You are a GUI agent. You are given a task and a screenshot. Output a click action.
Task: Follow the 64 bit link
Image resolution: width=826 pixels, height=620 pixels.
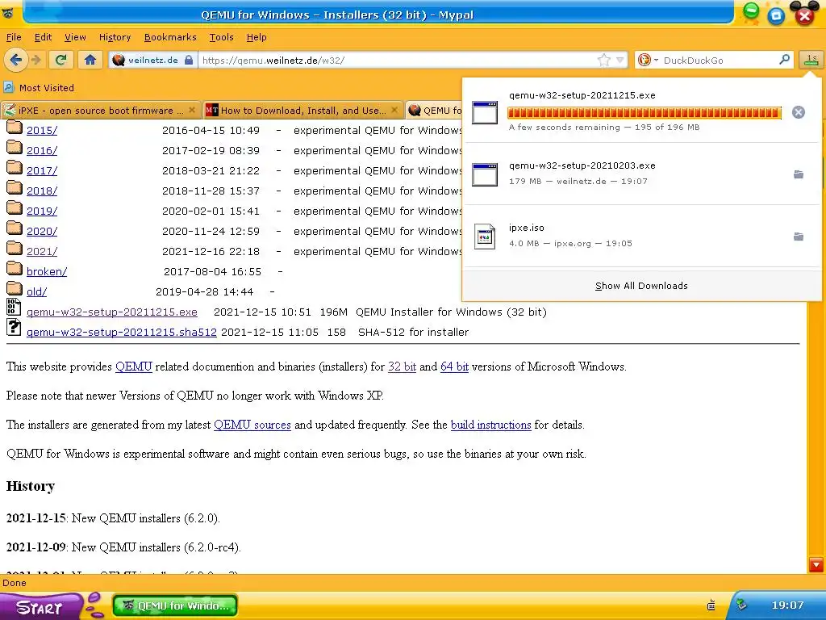pos(455,367)
